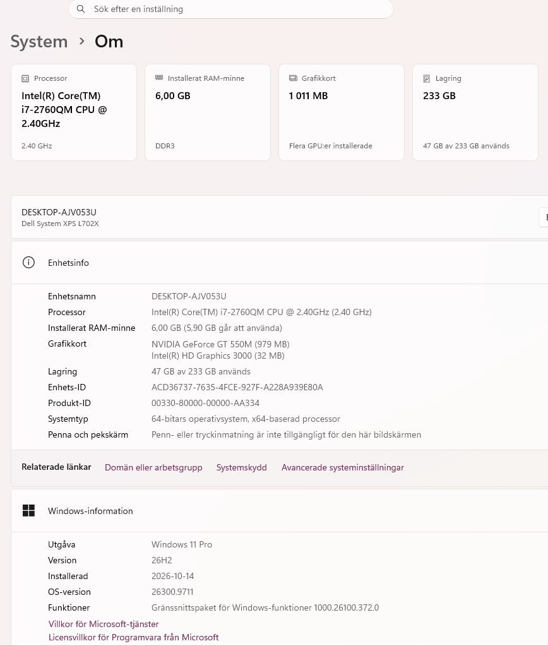Image resolution: width=548 pixels, height=646 pixels.
Task: Click NVIDIA GeForce GT 550M (979 MB)
Action: coord(220,344)
